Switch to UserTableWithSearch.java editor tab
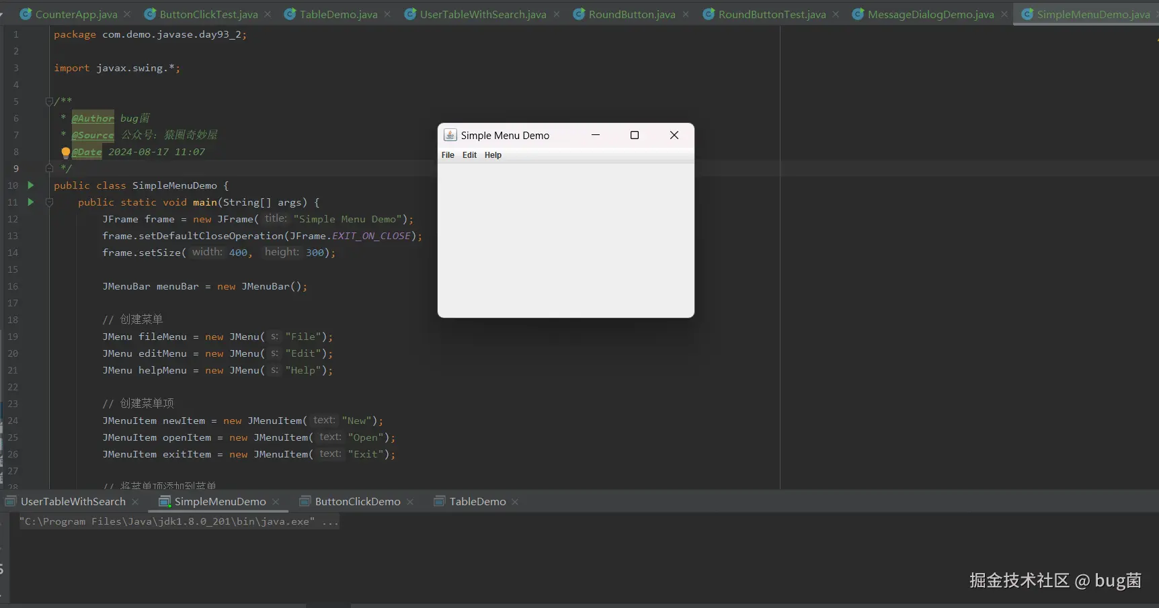The image size is (1159, 608). coord(482,14)
